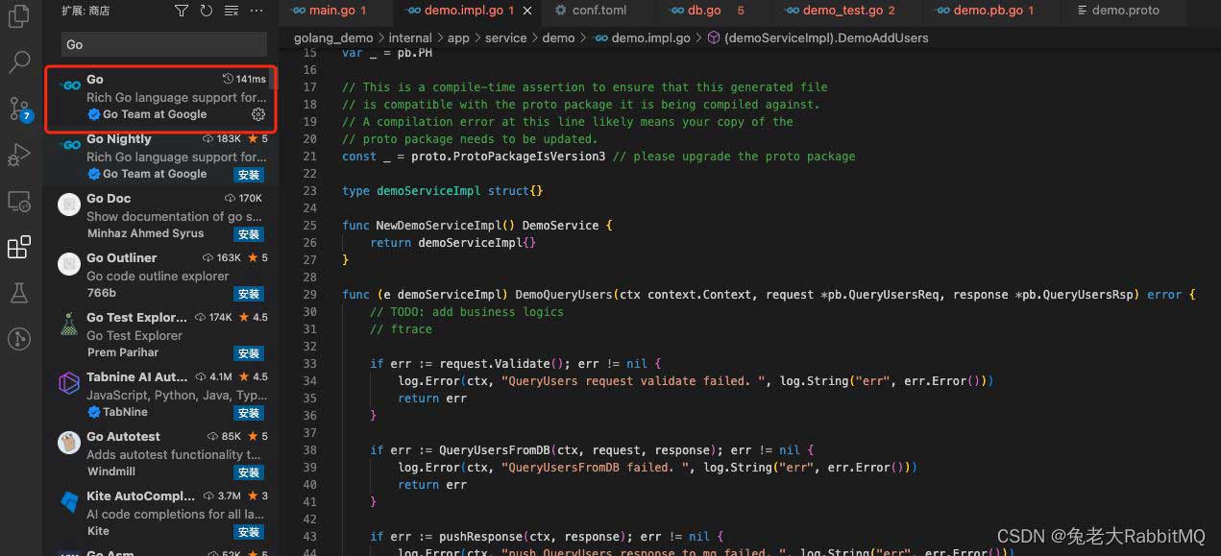Open the demo.proto tab

point(1125,11)
